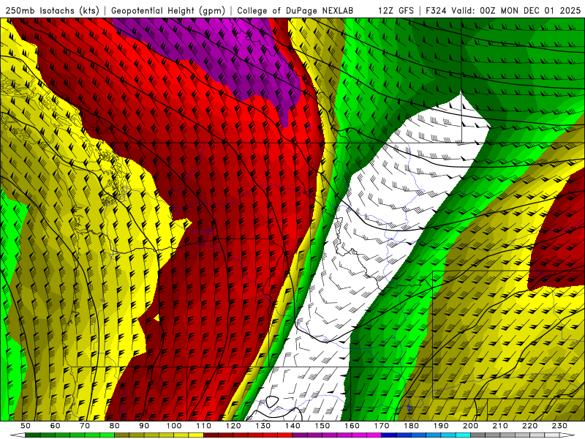
Task: Select the "Valid: 00Z MON DEC 01 2025" text
Action: click(x=516, y=10)
